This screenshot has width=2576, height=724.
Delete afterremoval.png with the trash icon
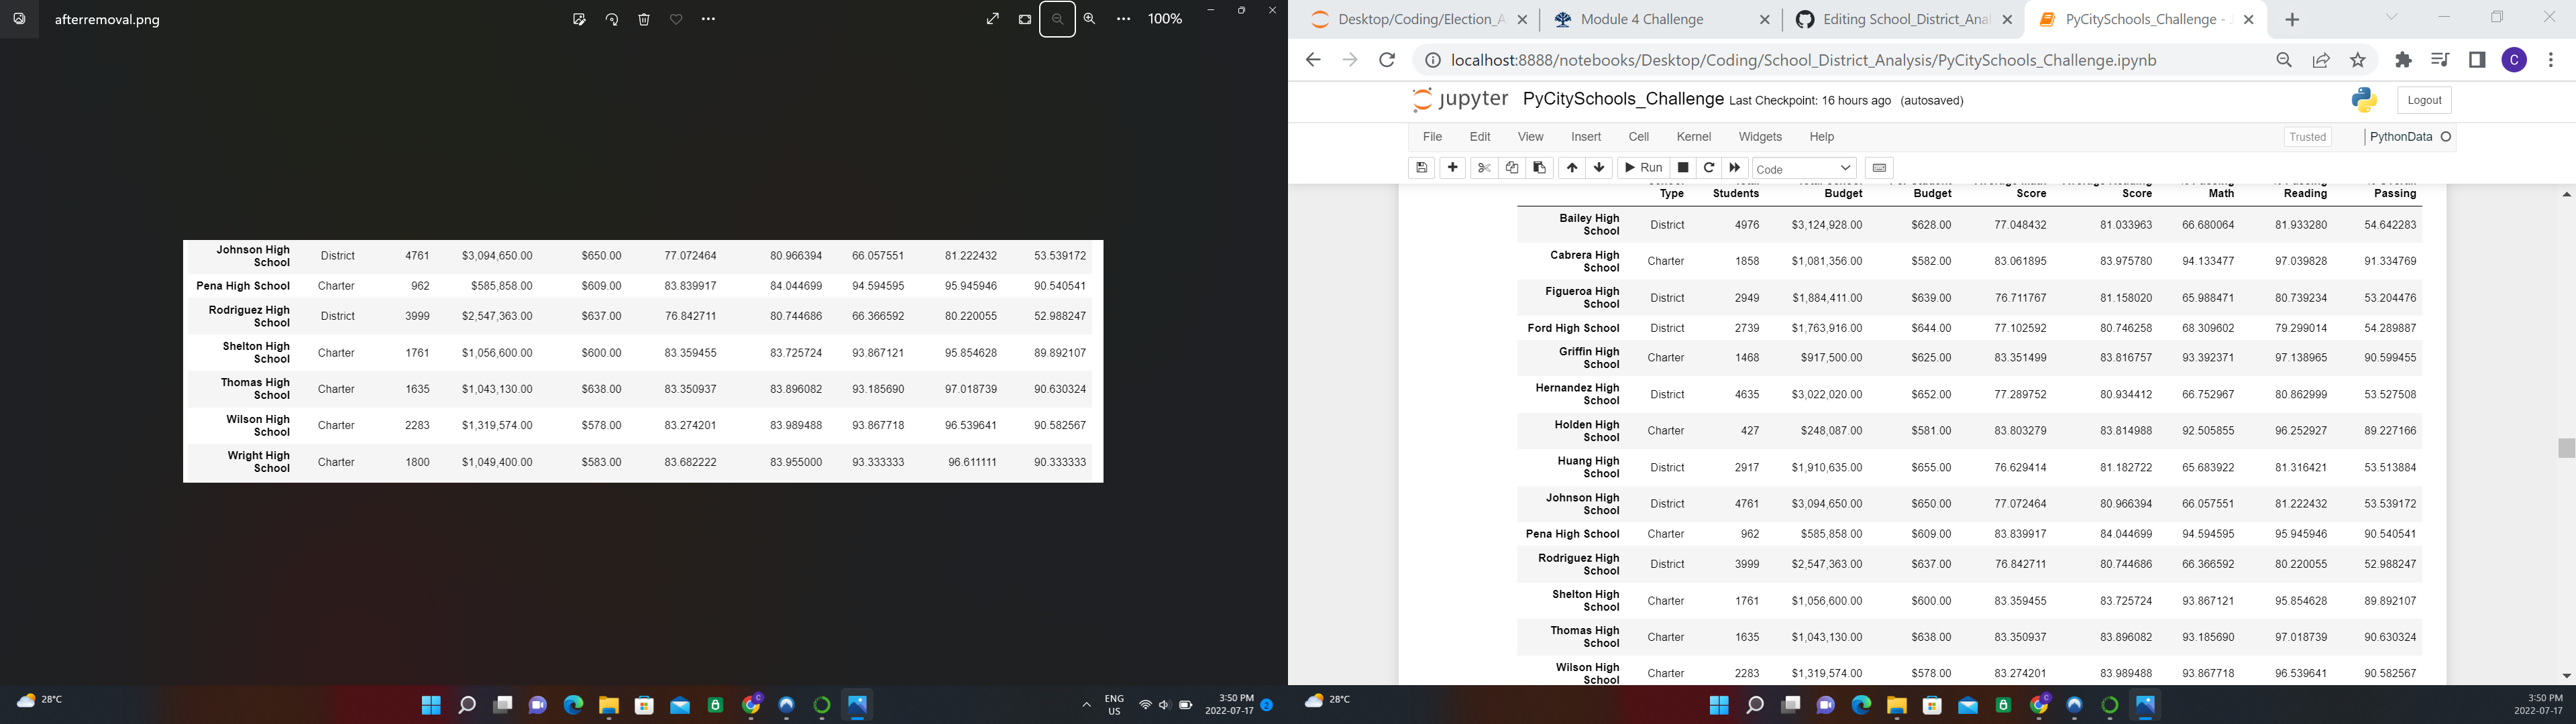click(644, 19)
